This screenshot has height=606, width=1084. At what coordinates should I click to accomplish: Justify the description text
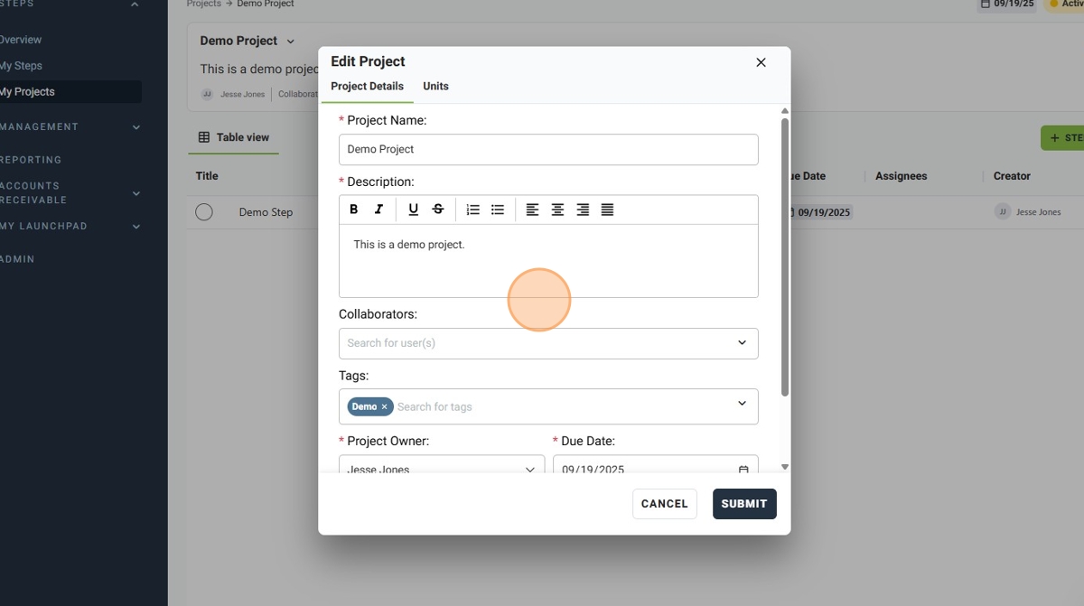pyautogui.click(x=607, y=210)
